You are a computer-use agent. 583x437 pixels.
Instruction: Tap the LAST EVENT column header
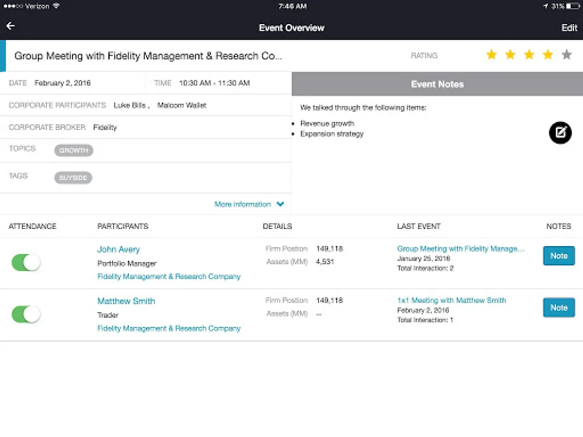(419, 226)
